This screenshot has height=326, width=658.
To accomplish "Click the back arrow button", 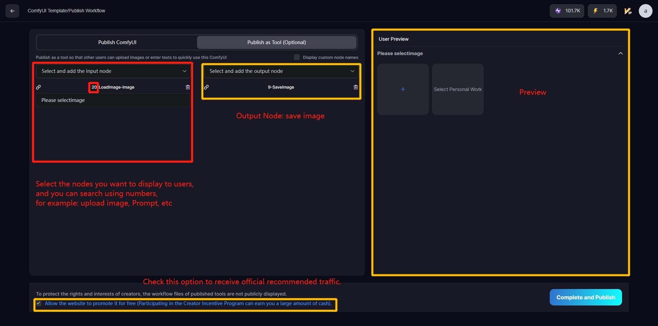I will [12, 11].
